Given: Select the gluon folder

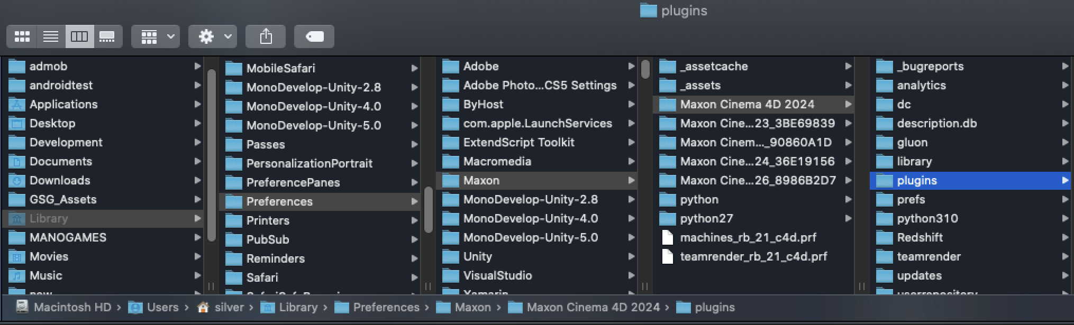Looking at the screenshot, I should click(x=970, y=143).
